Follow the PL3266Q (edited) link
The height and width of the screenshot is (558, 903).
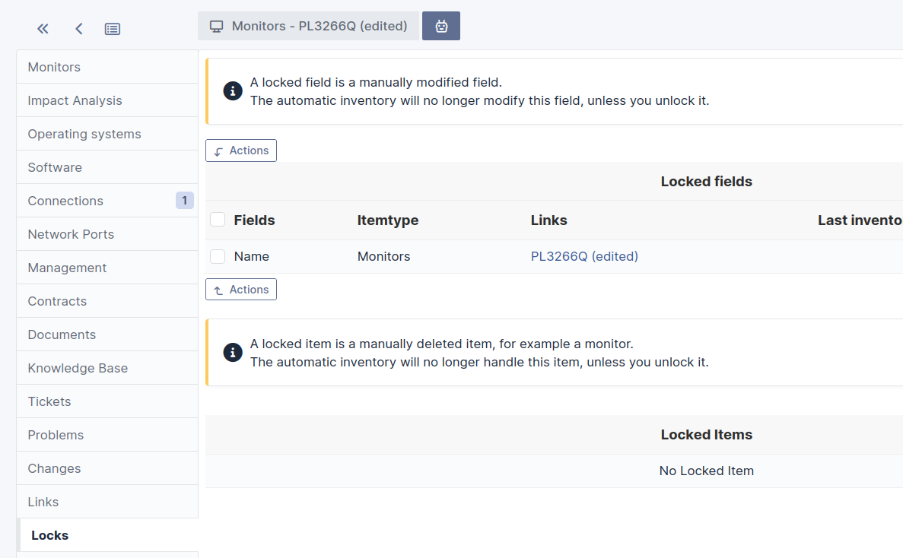[584, 256]
